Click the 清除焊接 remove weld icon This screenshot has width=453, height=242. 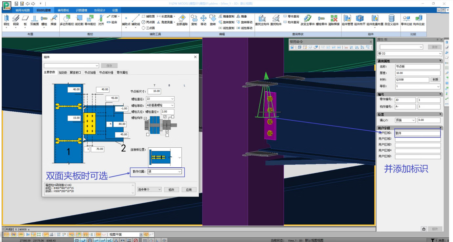[334, 19]
